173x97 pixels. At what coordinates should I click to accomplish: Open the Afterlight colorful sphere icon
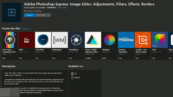pos(109,40)
